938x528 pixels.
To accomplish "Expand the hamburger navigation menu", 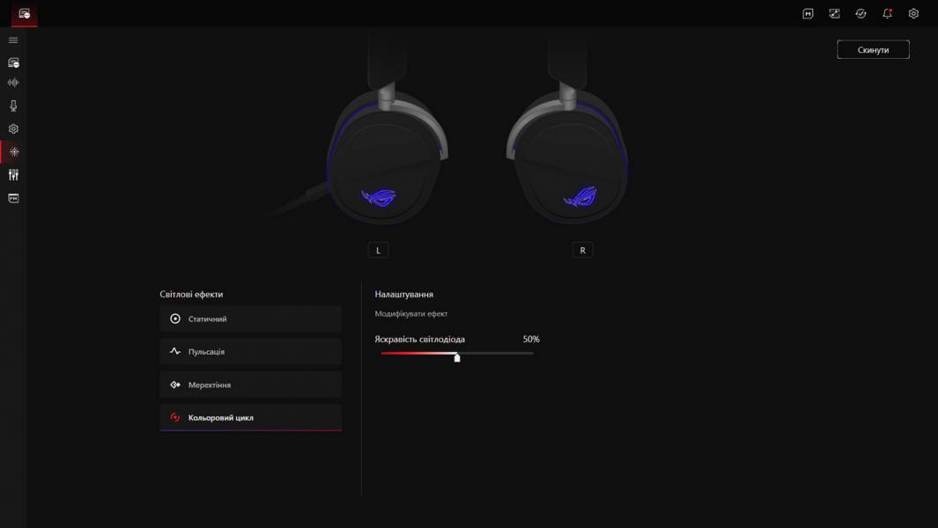I will (x=13, y=40).
